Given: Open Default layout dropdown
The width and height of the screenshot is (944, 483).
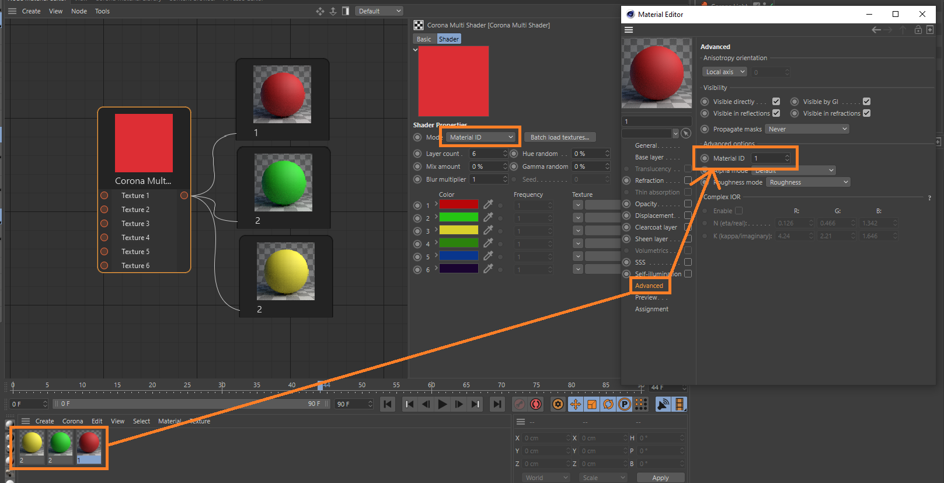Looking at the screenshot, I should click(379, 11).
